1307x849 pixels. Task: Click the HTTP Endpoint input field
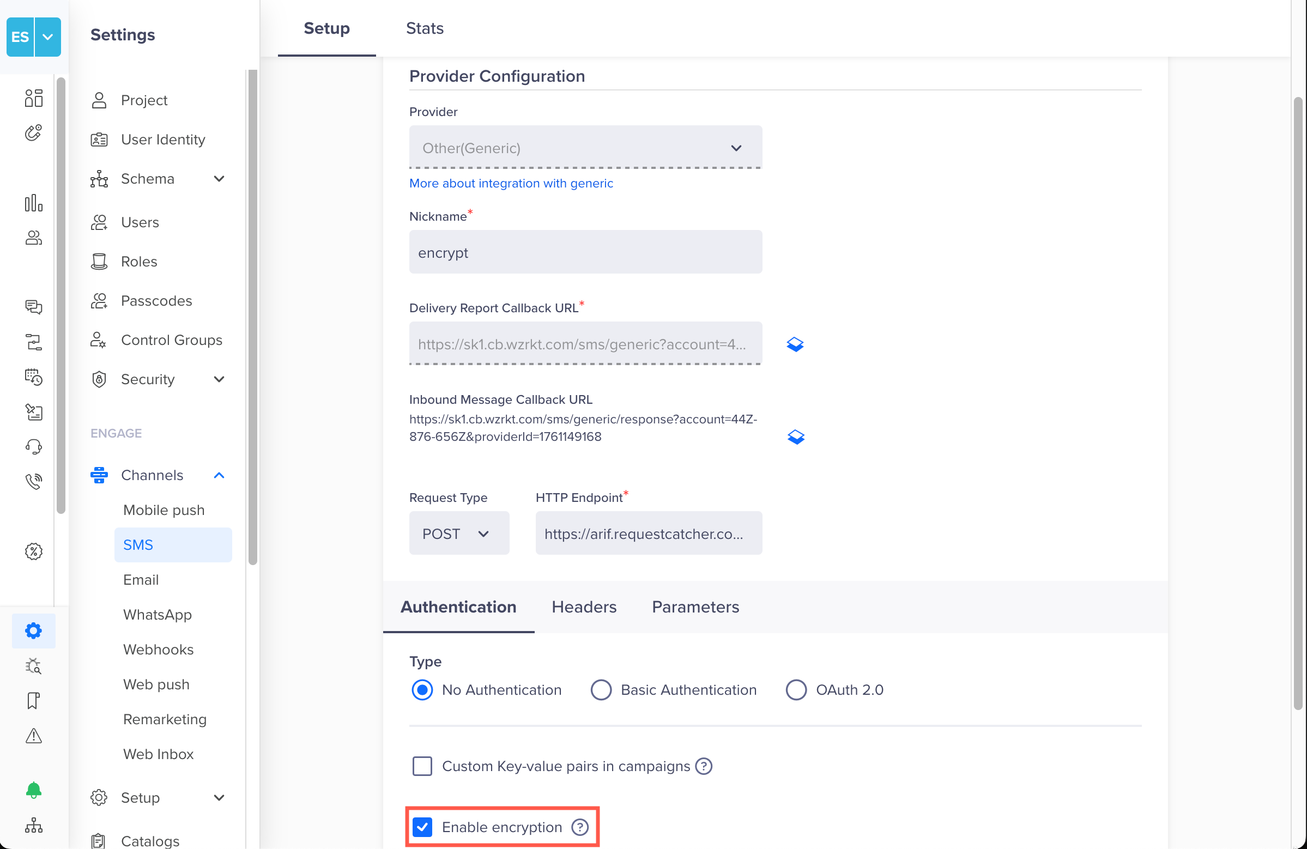pos(648,533)
